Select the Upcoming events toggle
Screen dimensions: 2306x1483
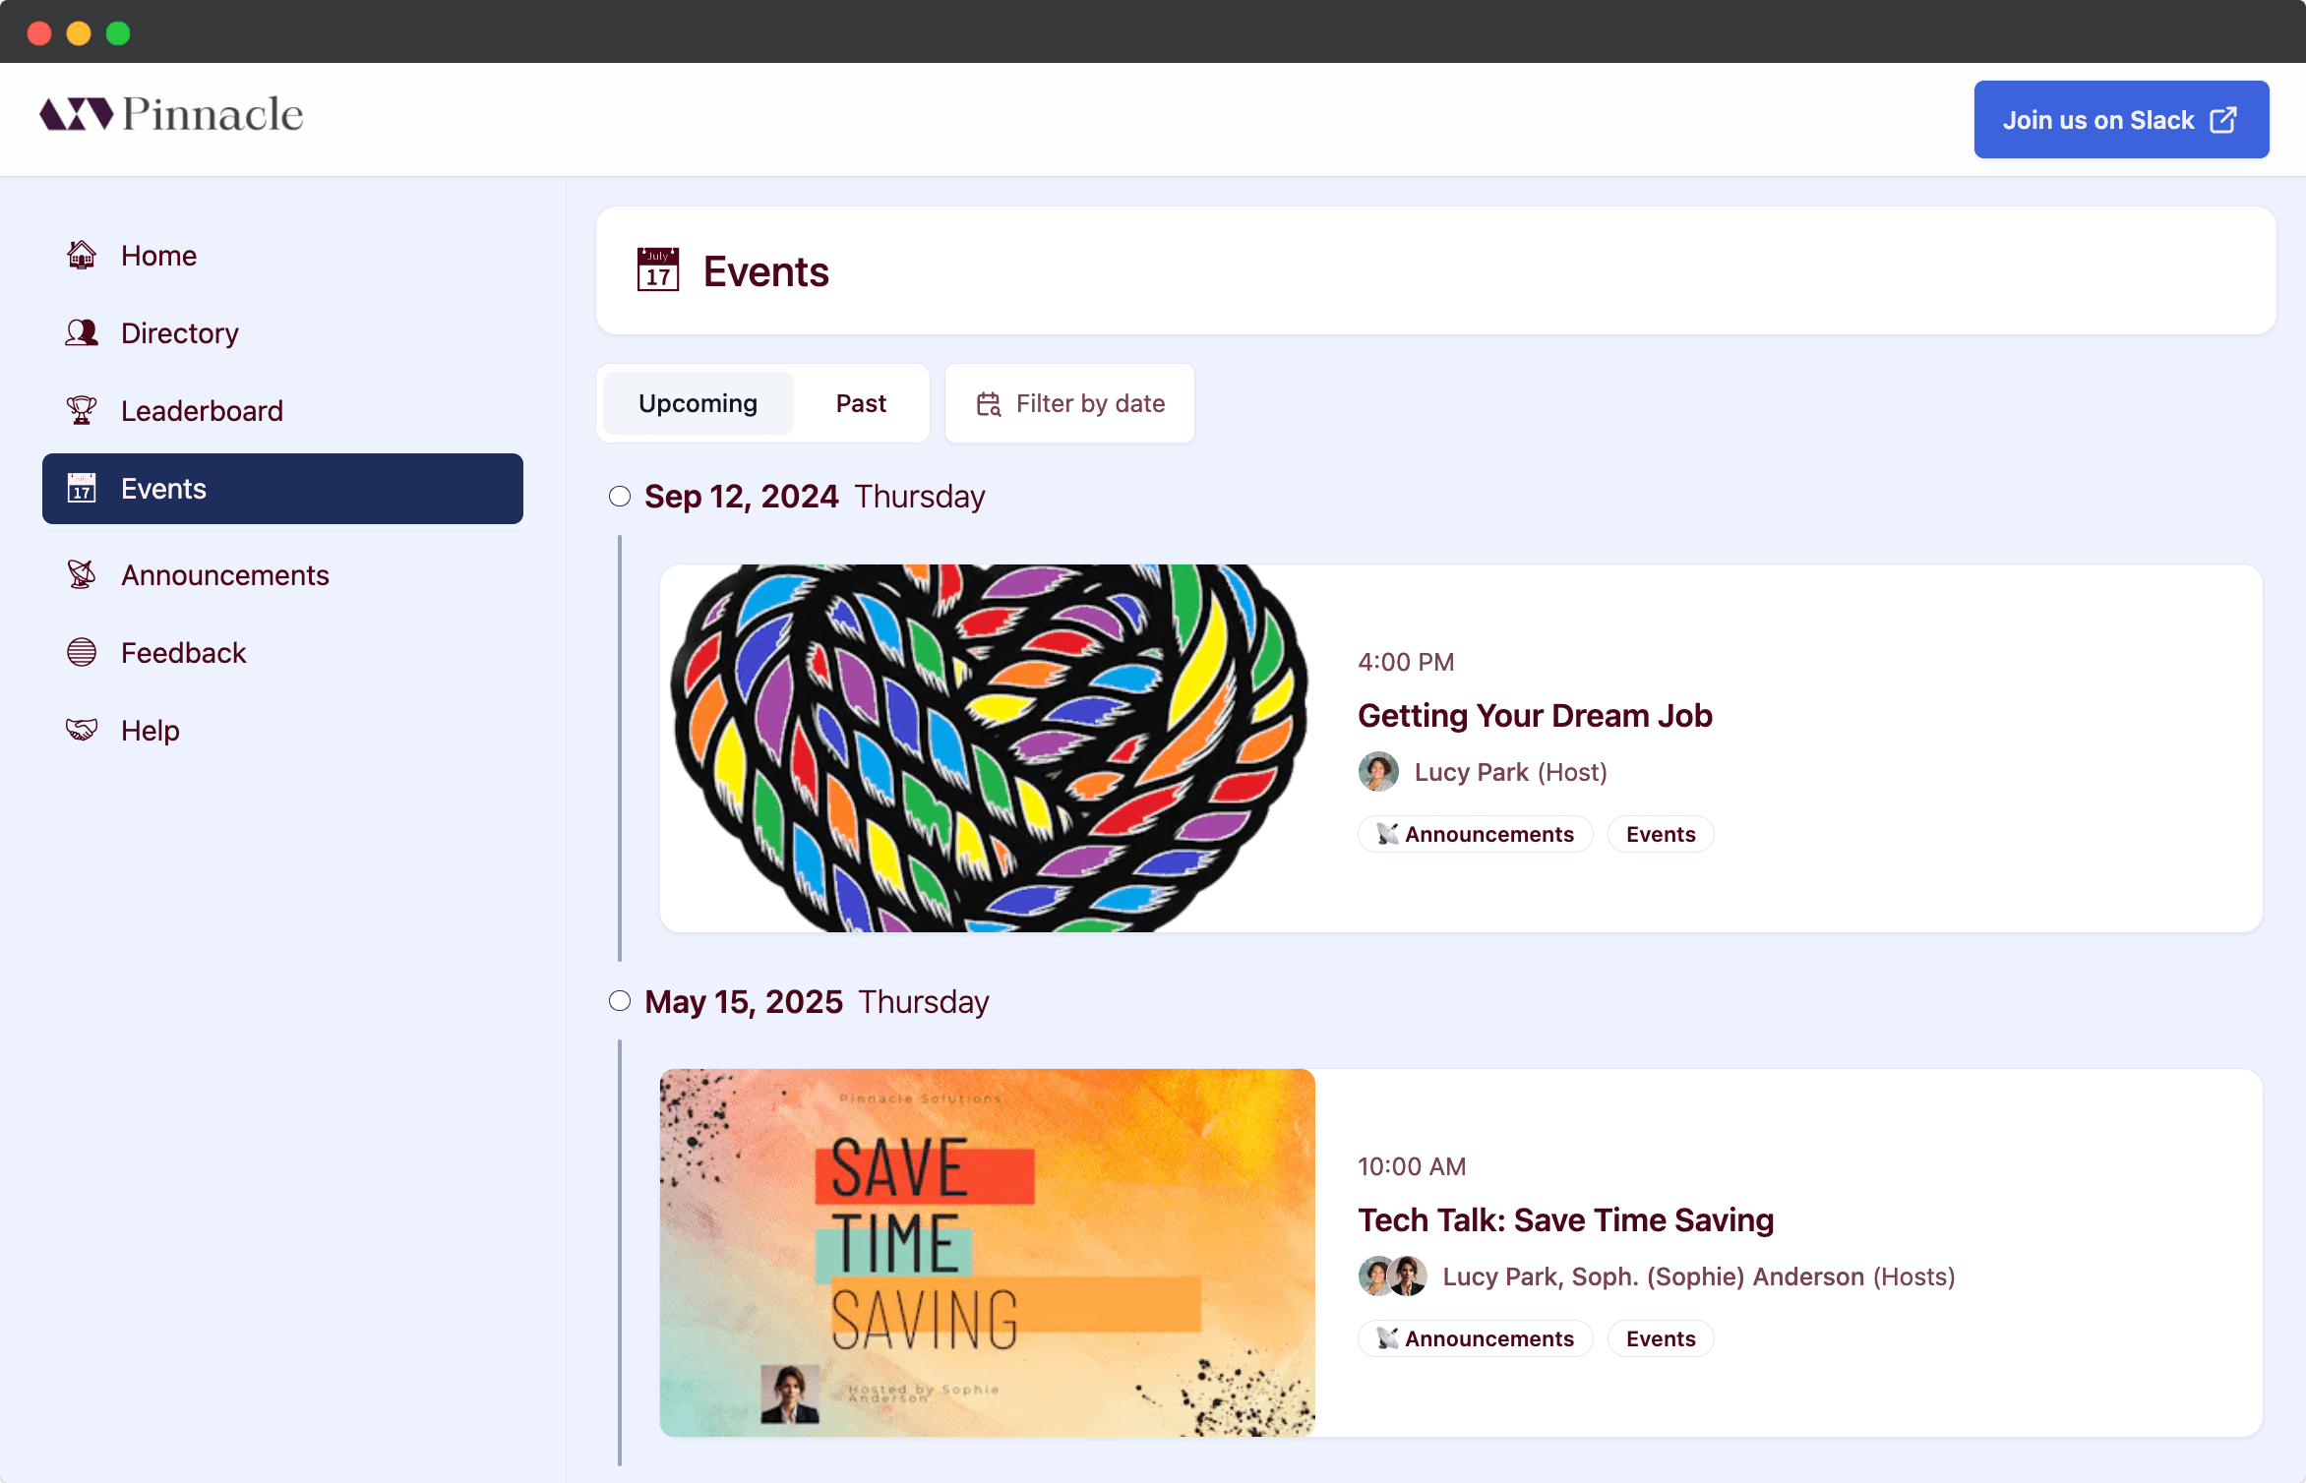pos(696,401)
